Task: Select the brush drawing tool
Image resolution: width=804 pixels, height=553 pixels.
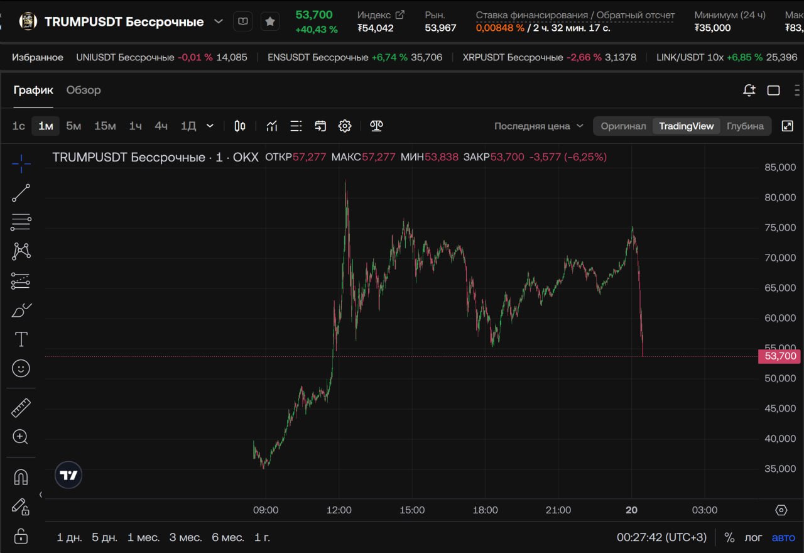Action: (21, 310)
